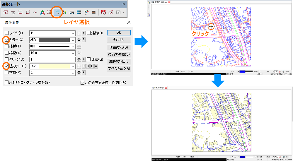Select the layer selection mode (レイヤ選択) icon
293x161 pixels.
tap(57, 13)
